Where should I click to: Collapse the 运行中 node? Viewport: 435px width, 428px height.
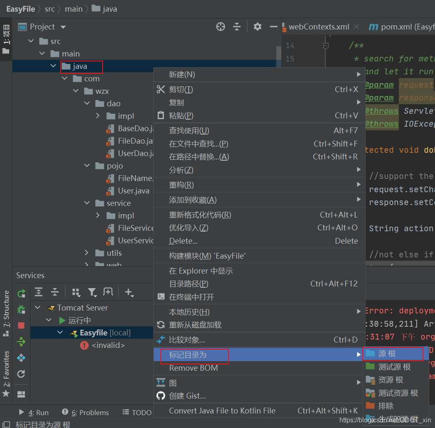coord(49,320)
